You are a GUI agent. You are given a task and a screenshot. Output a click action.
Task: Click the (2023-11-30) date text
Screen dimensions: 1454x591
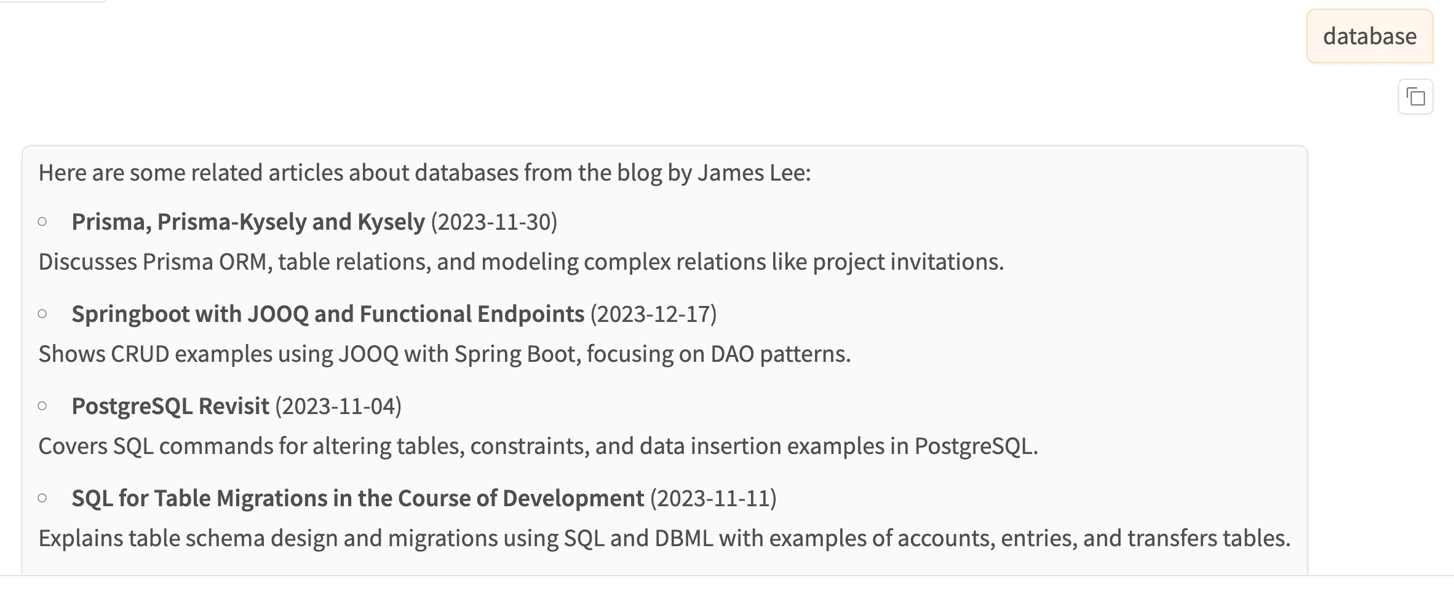(494, 222)
